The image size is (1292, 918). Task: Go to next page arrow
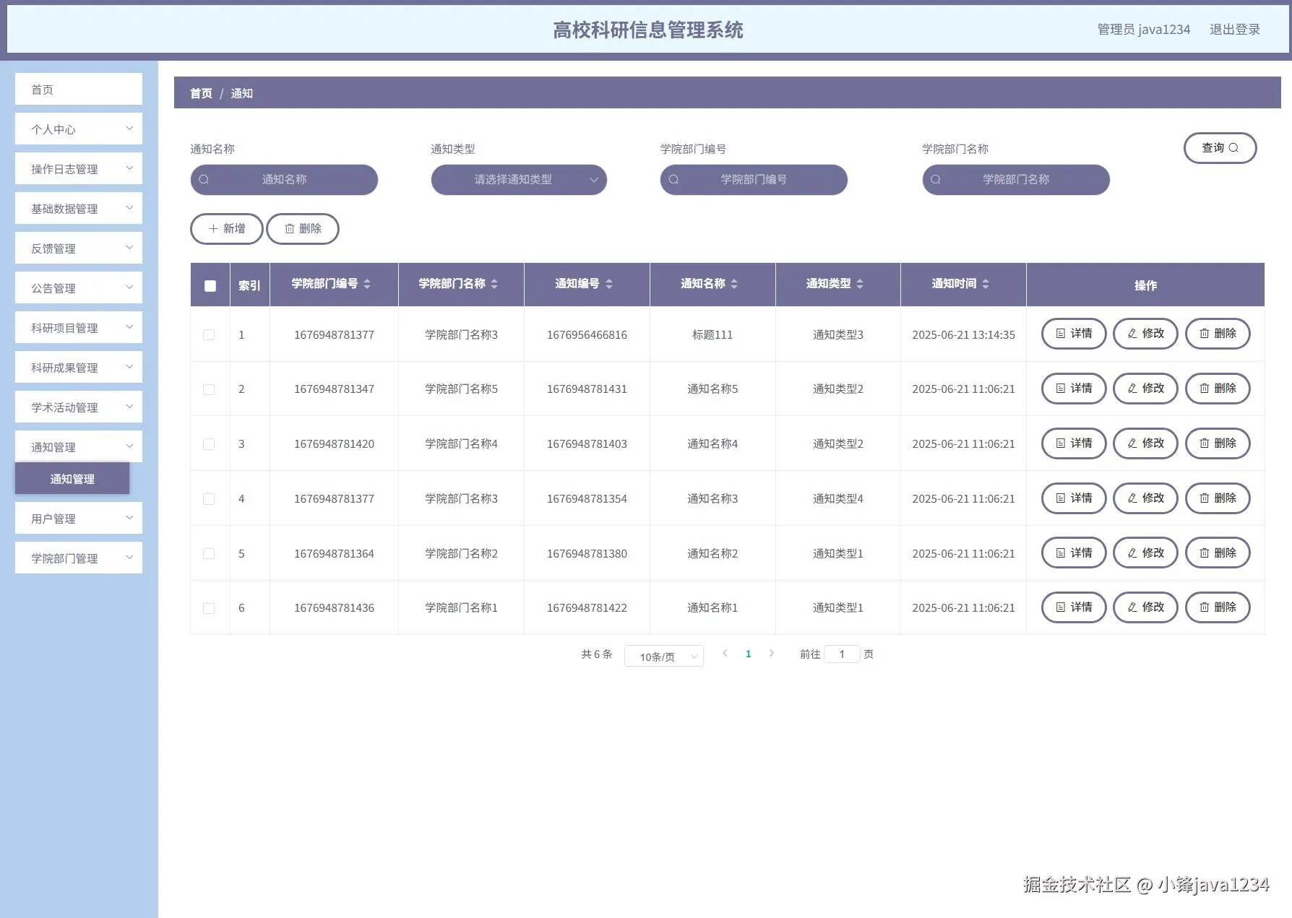(x=772, y=654)
